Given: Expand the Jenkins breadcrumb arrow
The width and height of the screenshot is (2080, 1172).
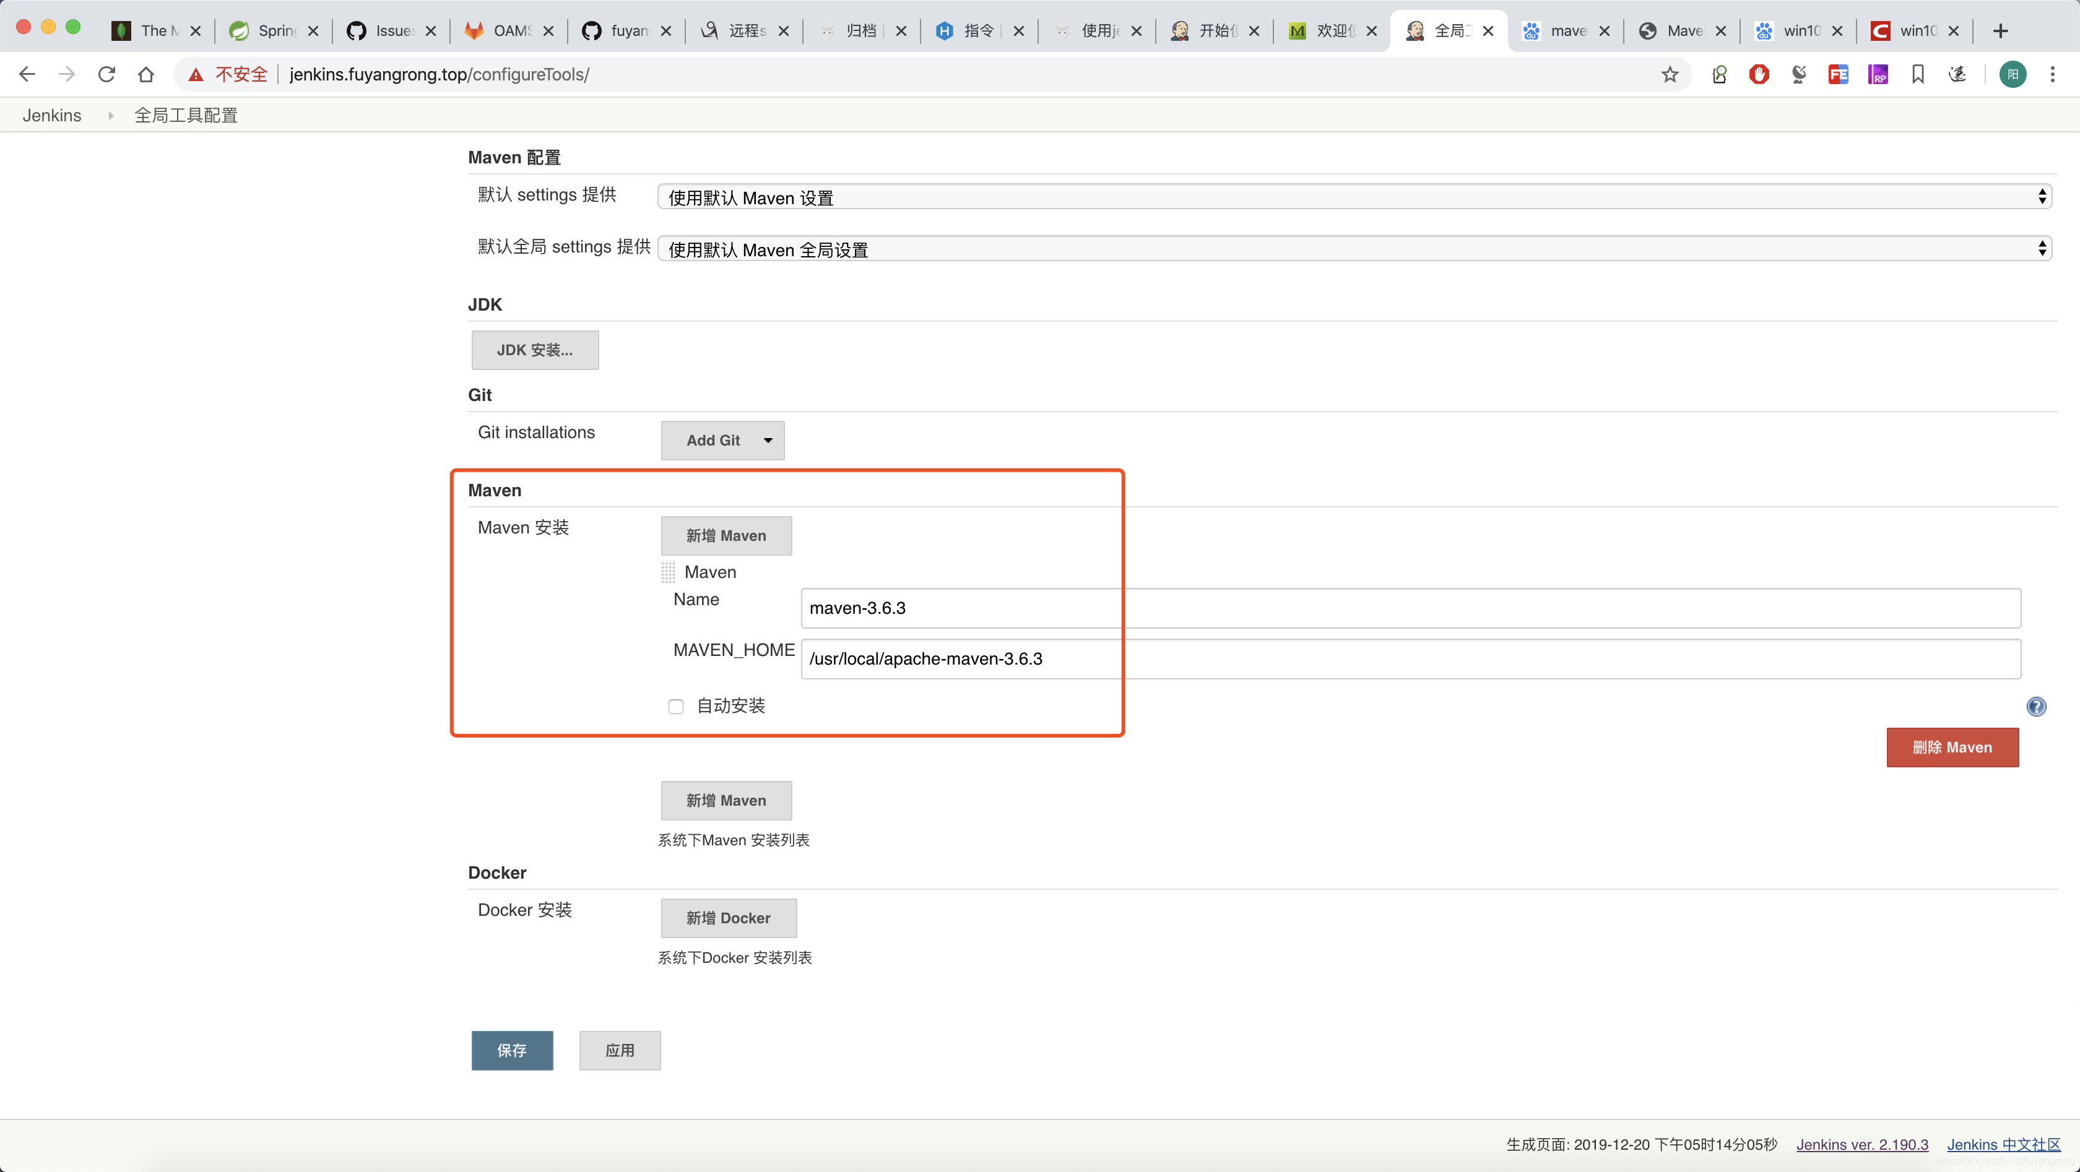Looking at the screenshot, I should point(111,116).
